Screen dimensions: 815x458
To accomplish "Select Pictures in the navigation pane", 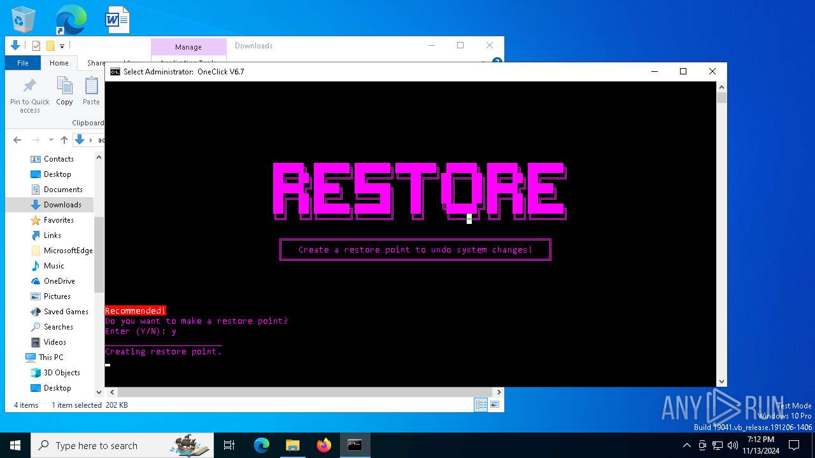I will (57, 296).
